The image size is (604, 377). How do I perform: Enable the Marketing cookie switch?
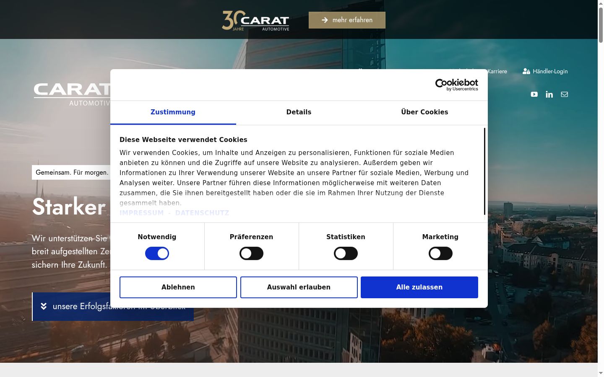[440, 253]
